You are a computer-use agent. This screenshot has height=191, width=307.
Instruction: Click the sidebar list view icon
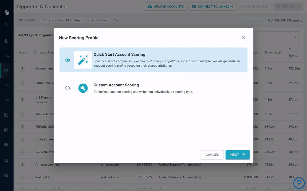pos(6,71)
